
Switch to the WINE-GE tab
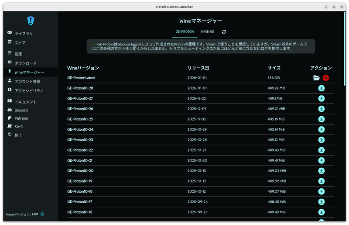[x=208, y=31]
